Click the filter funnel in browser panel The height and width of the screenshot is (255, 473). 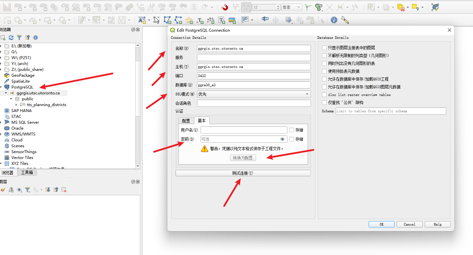tap(19, 38)
